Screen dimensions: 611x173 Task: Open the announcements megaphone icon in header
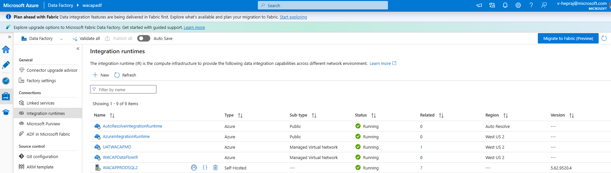479,5
